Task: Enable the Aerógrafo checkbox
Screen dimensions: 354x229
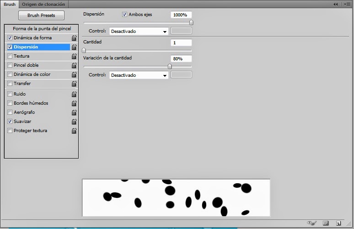Action: click(x=10, y=112)
